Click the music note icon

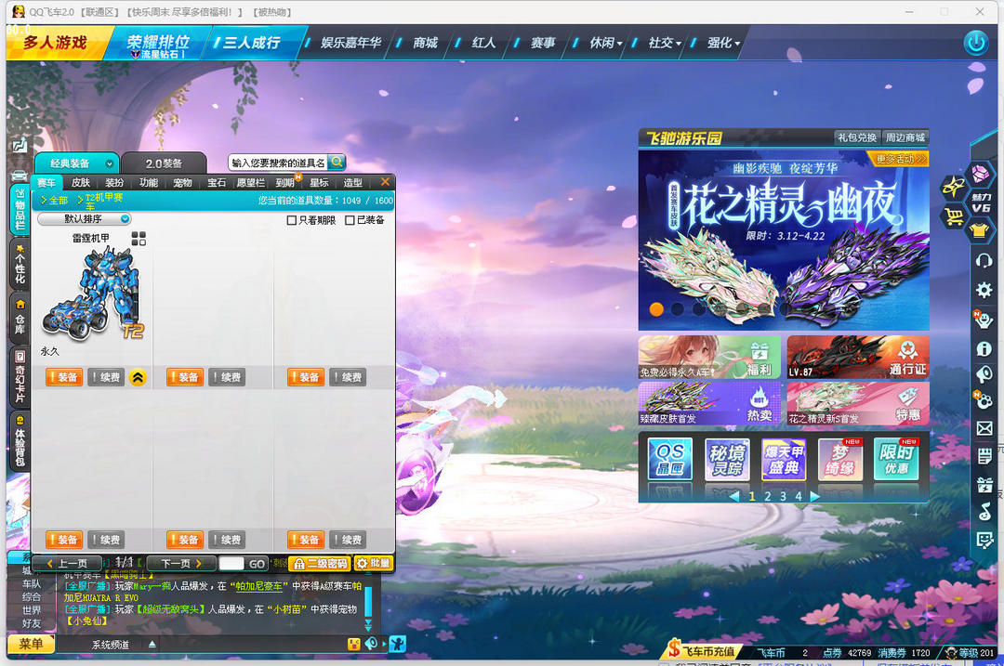click(984, 512)
